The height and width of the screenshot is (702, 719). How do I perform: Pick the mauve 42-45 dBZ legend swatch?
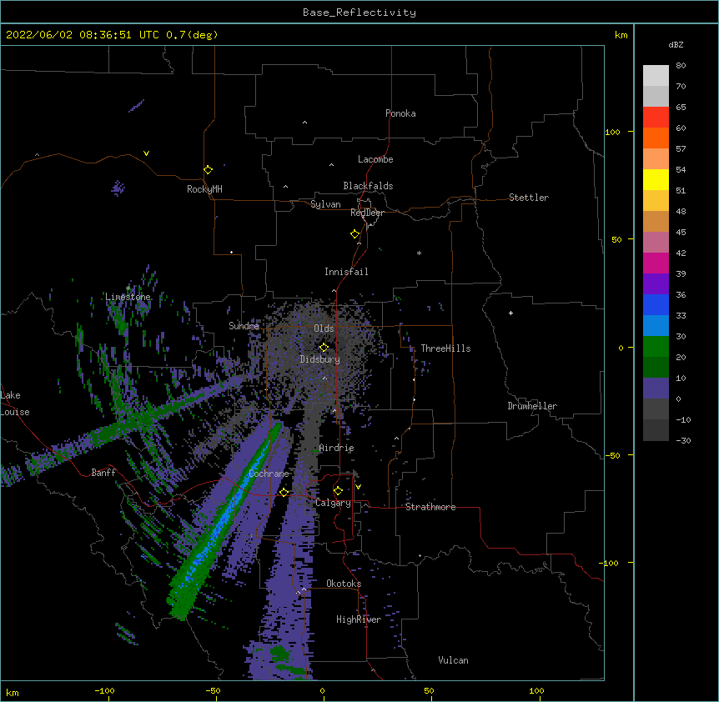pos(656,242)
